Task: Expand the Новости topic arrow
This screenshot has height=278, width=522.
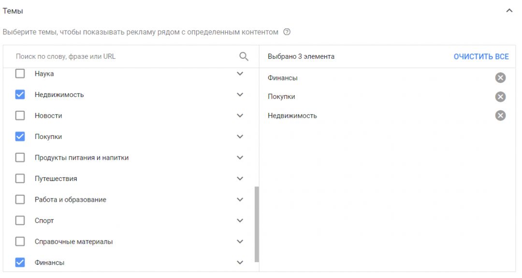Action: click(240, 115)
